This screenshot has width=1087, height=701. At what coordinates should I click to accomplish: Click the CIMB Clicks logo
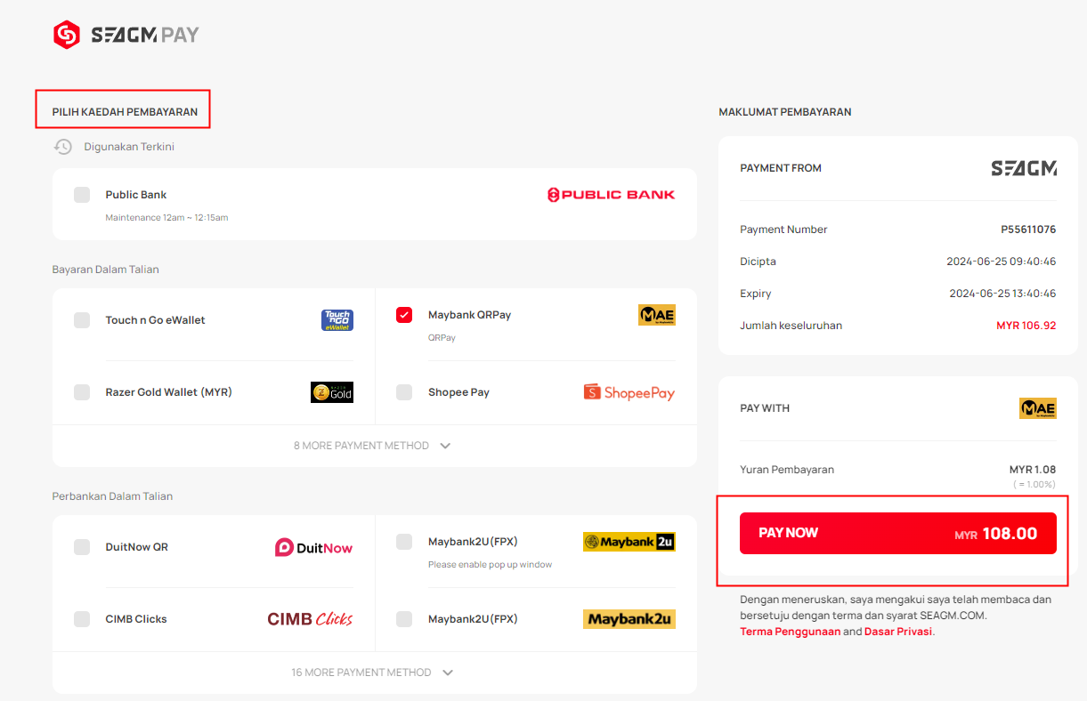click(x=310, y=619)
